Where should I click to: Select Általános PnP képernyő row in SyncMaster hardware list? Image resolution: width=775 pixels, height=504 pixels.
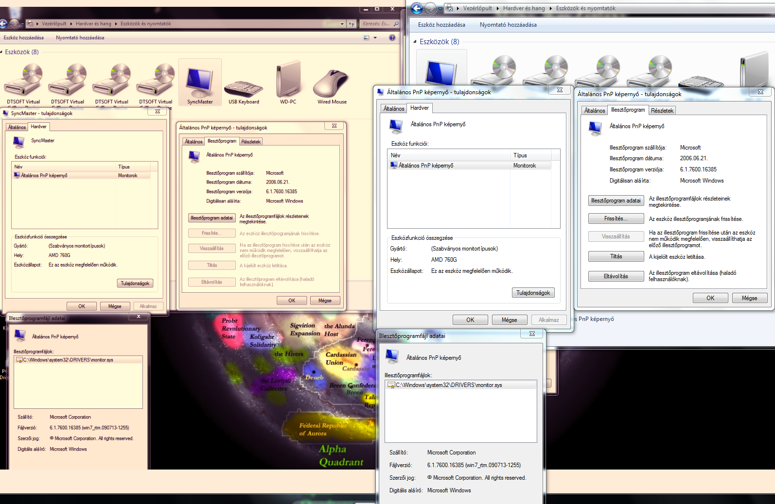82,176
